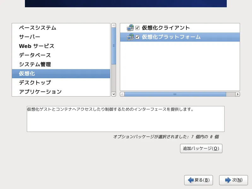This screenshot has height=189, width=252.
Task: Proceed with the 次(N) button
Action: pyautogui.click(x=233, y=180)
